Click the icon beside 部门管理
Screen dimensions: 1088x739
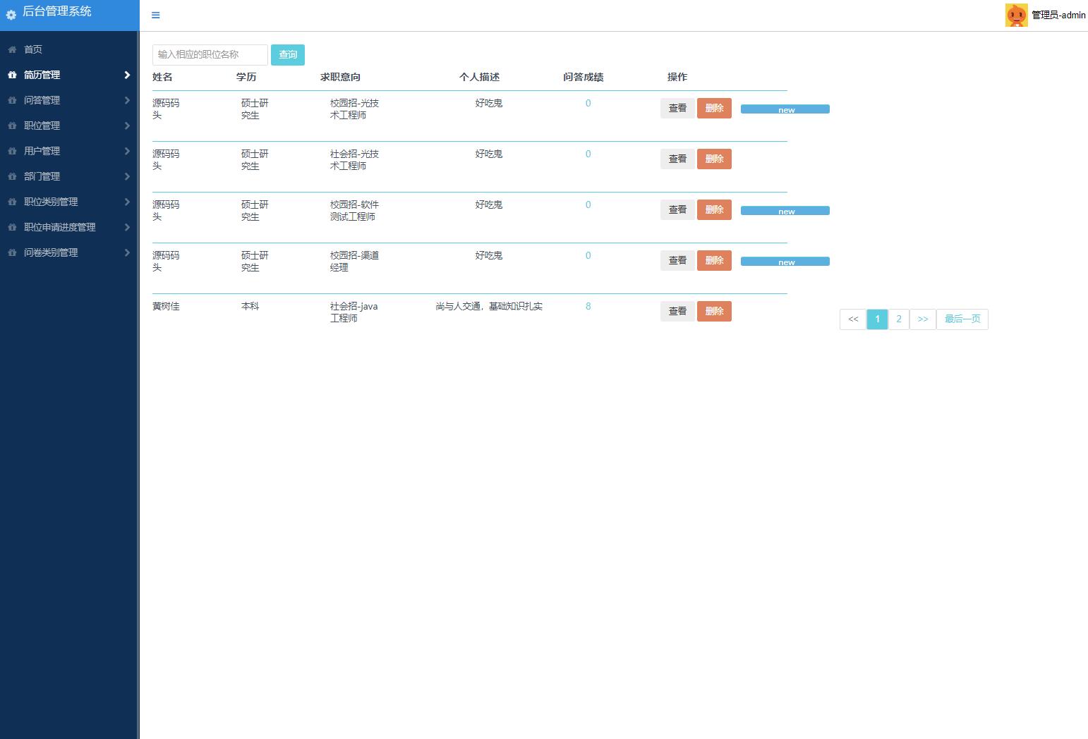tap(12, 176)
